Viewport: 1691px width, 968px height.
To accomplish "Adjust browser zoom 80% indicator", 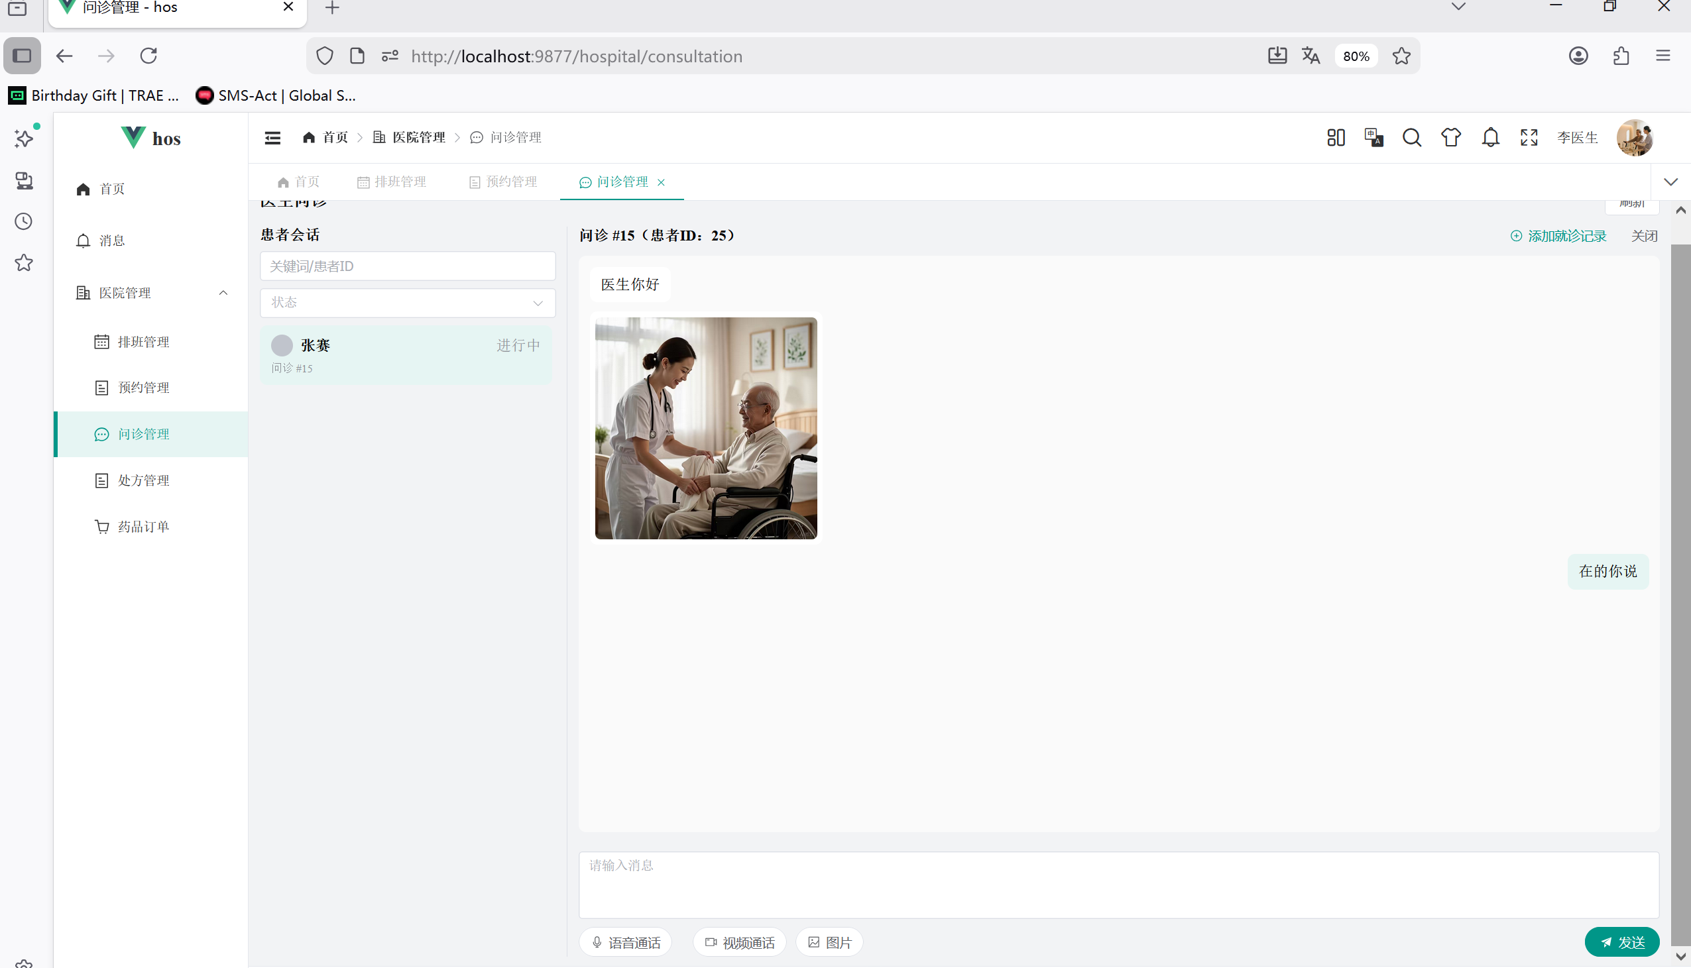I will tap(1355, 56).
